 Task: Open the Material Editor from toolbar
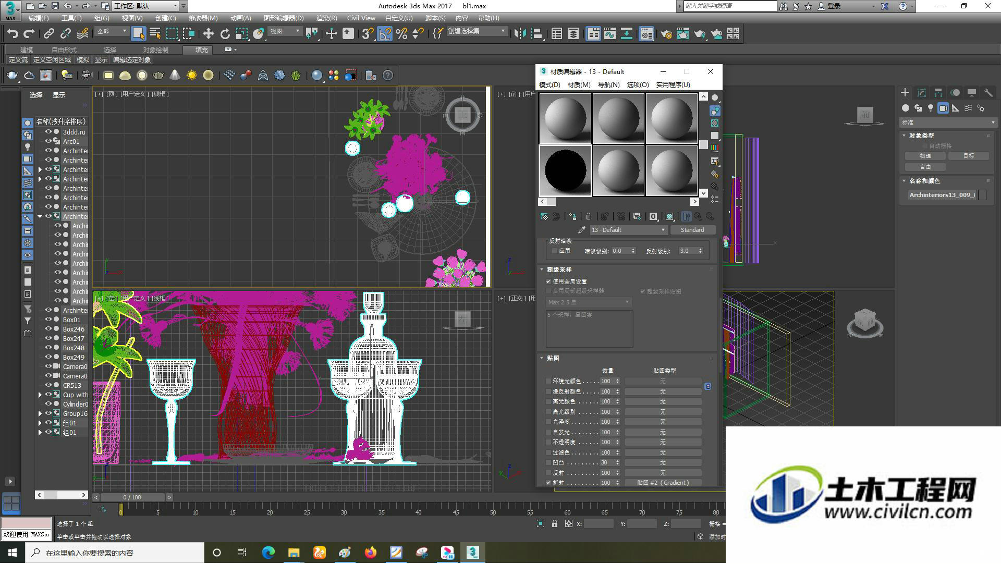[646, 34]
